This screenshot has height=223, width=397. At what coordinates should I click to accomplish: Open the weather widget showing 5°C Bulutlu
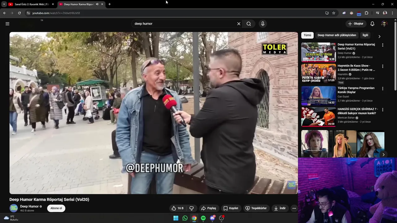[11, 218]
